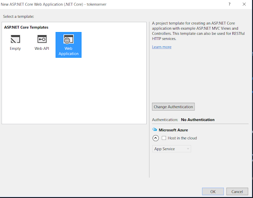Click the Cancel button

tap(237, 192)
